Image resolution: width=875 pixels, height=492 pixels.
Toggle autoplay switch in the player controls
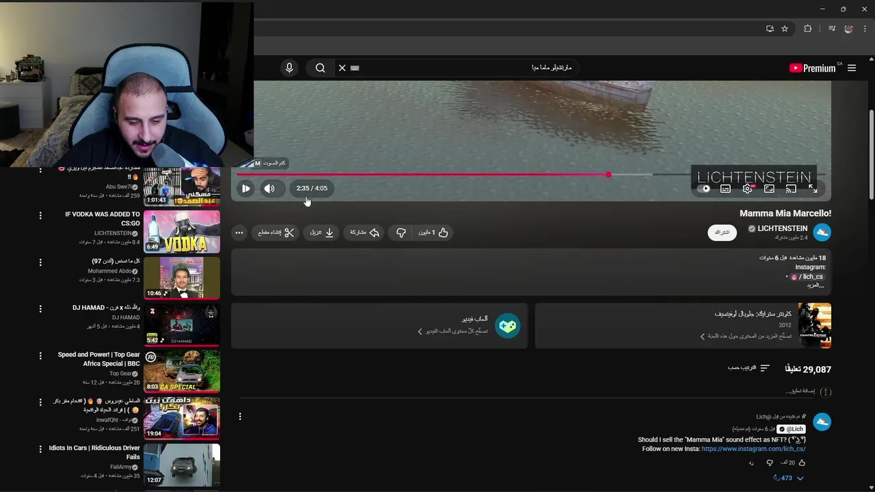point(704,189)
